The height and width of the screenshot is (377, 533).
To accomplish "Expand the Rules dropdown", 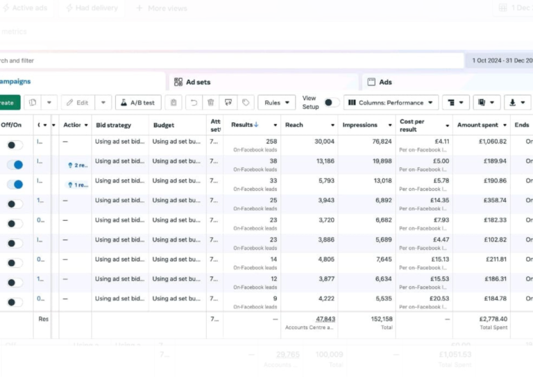I will [x=276, y=103].
